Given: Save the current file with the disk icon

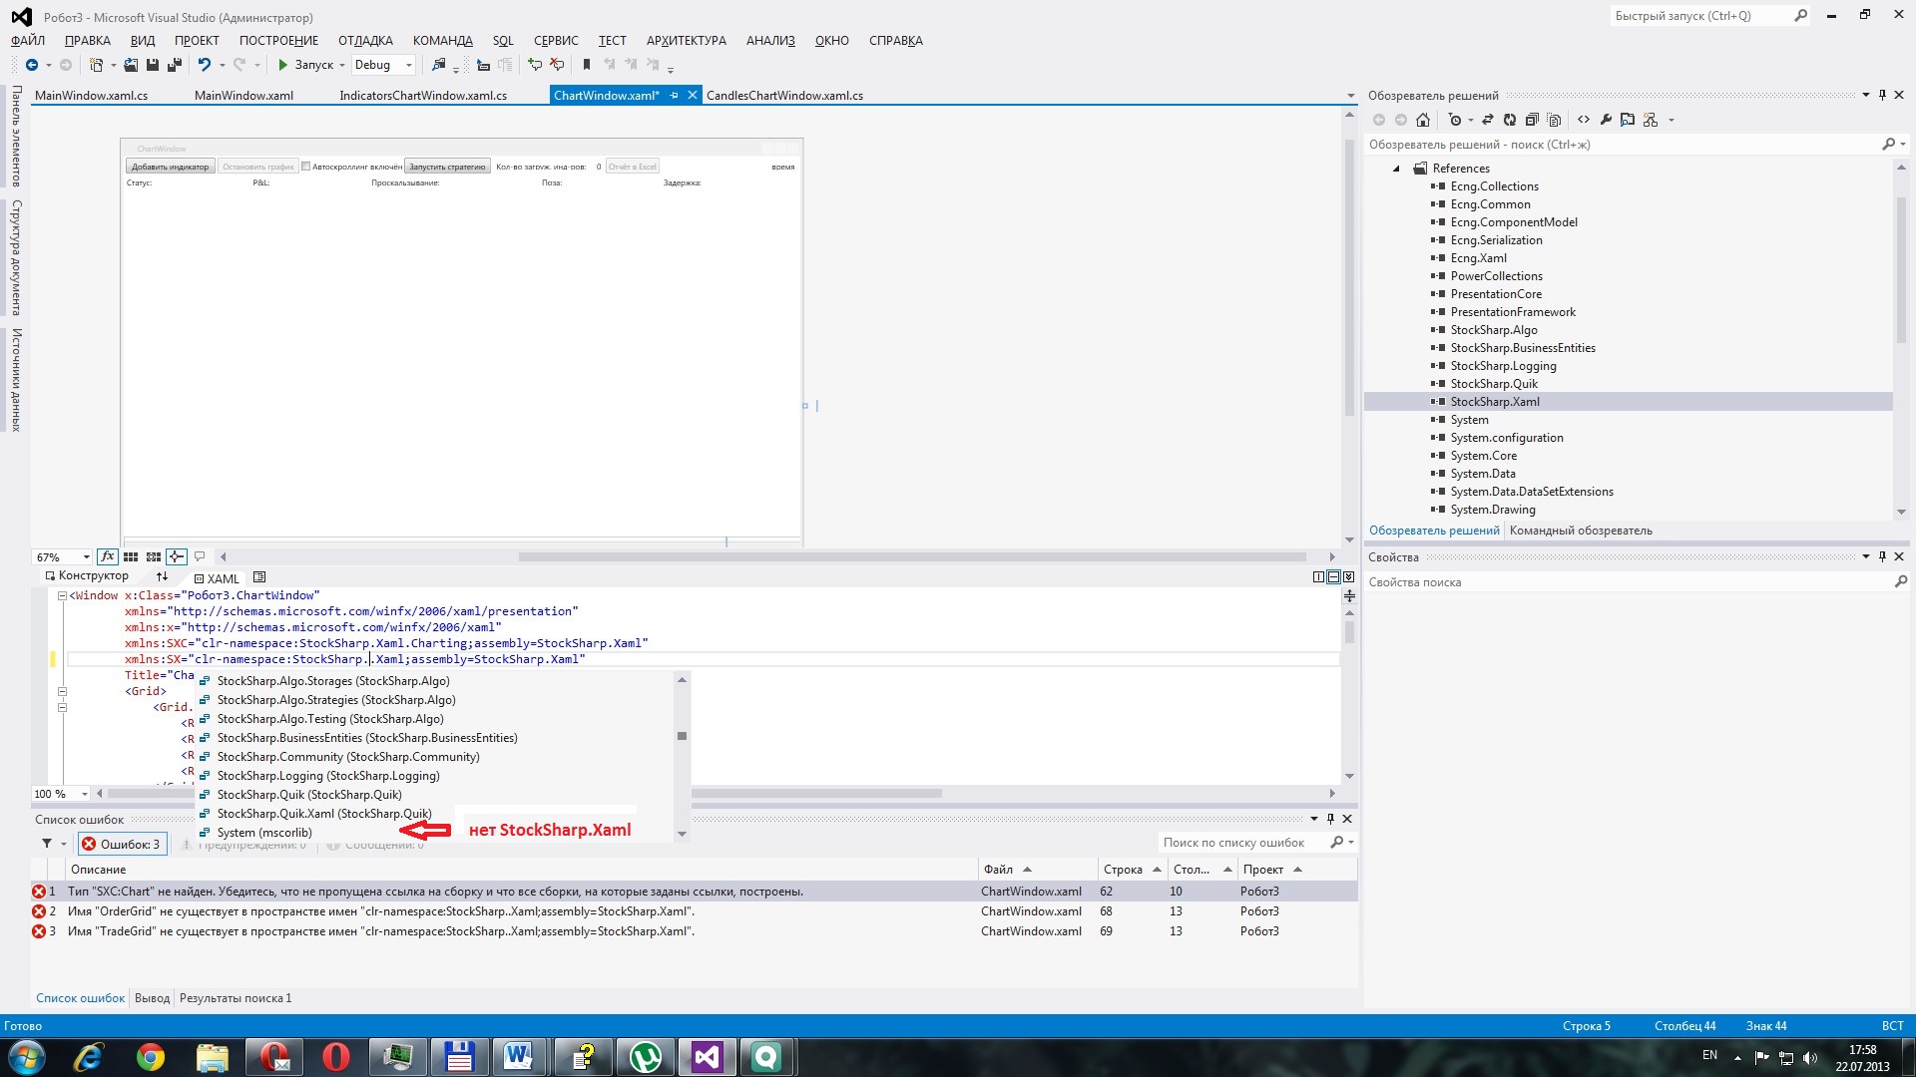Looking at the screenshot, I should pos(153,65).
